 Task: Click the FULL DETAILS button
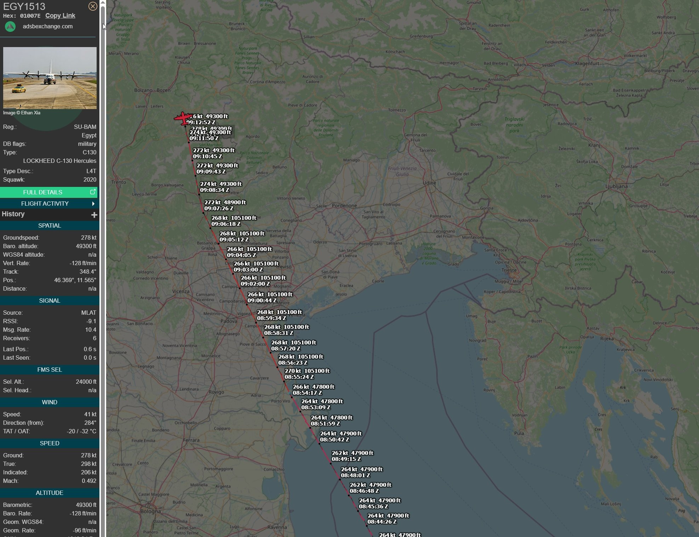(x=49, y=192)
